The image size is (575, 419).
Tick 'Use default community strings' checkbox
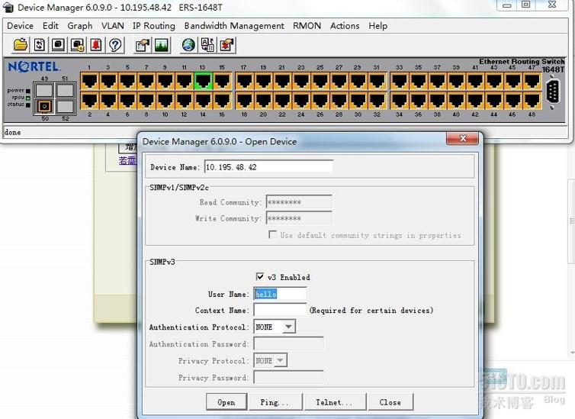[272, 235]
